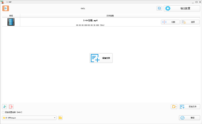This screenshot has width=202, height=124.
Task: Expand the E:\FFOutput output folder dropdown
Action: coord(55,118)
